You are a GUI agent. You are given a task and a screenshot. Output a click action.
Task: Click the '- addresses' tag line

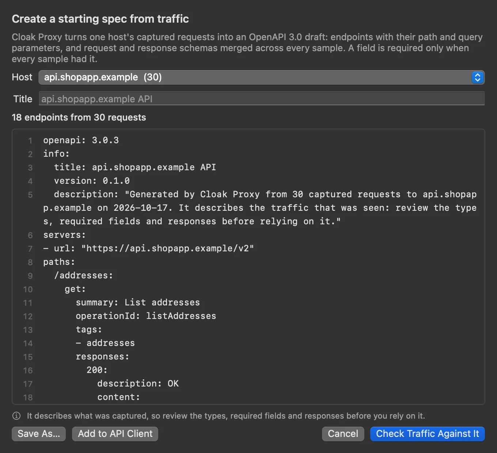tap(105, 343)
